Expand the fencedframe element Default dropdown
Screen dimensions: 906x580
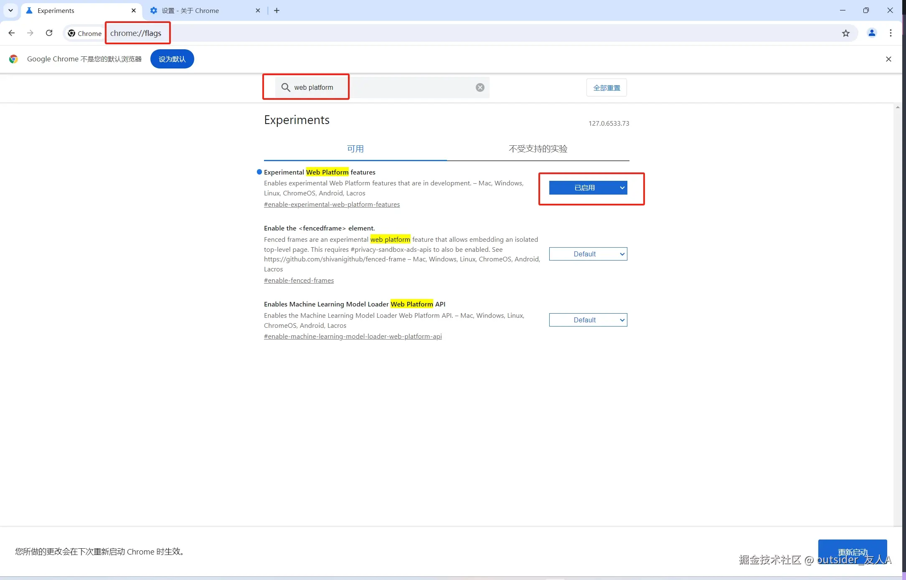(x=588, y=254)
